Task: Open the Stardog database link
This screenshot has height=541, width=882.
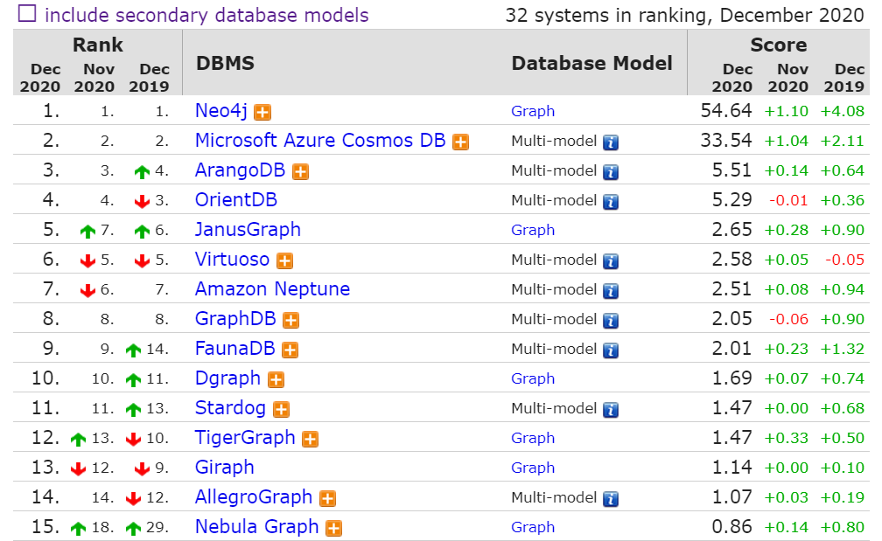Action: coord(230,408)
